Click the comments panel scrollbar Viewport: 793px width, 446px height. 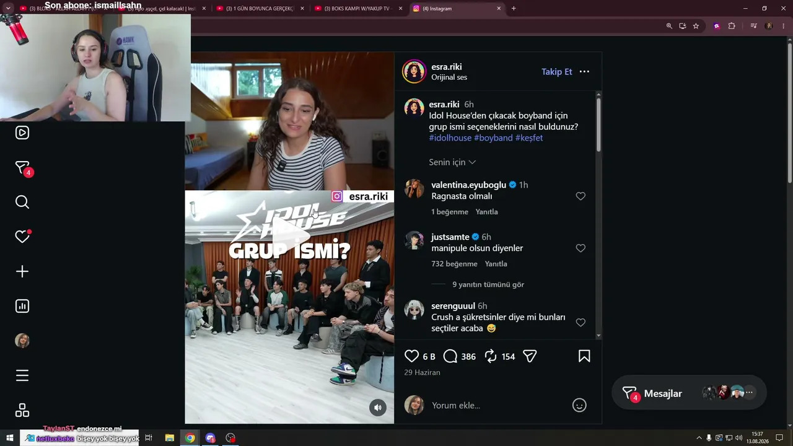click(598, 124)
